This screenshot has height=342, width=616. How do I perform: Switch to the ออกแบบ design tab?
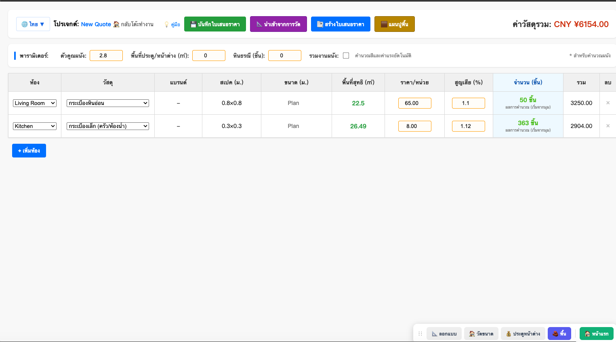click(x=444, y=334)
